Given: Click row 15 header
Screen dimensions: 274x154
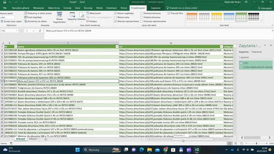Looking at the screenshot, I should [2, 95].
